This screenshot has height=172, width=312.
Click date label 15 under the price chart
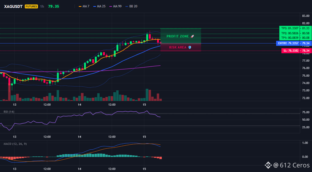[144, 105]
